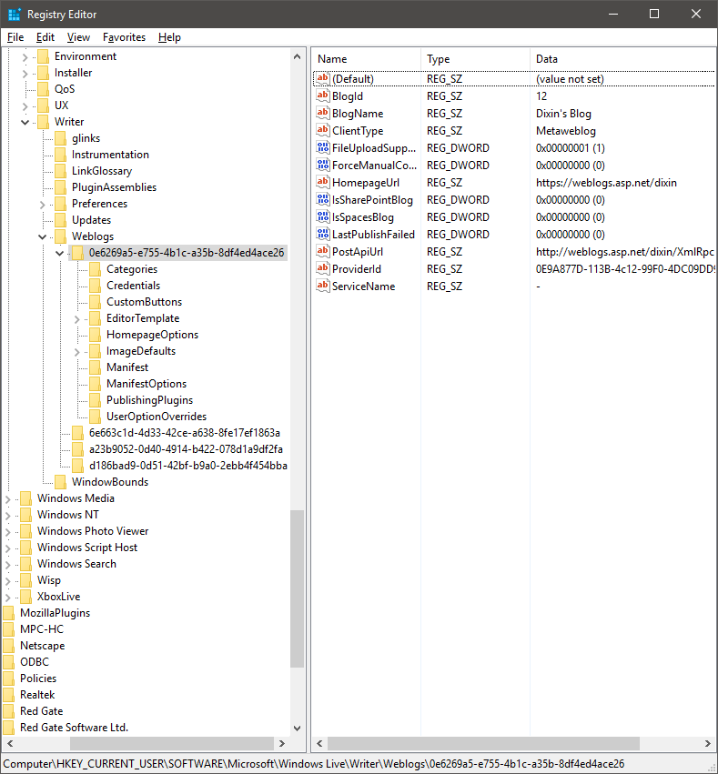Select the ManifestOptions key
718x774 pixels.
147,384
